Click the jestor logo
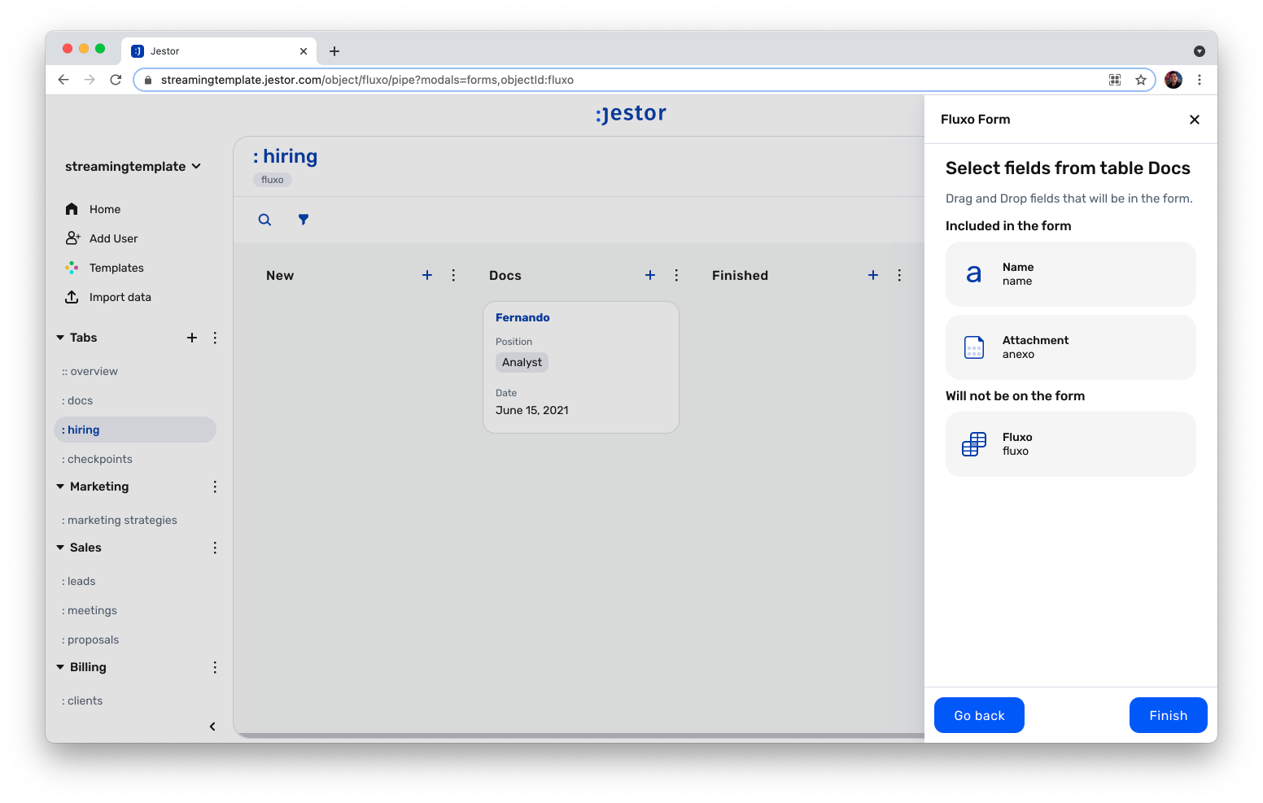1263x803 pixels. pyautogui.click(x=631, y=113)
